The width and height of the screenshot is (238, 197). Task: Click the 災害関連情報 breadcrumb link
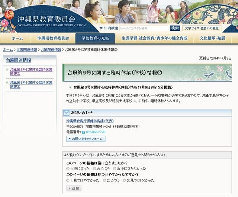pyautogui.click(x=27, y=50)
